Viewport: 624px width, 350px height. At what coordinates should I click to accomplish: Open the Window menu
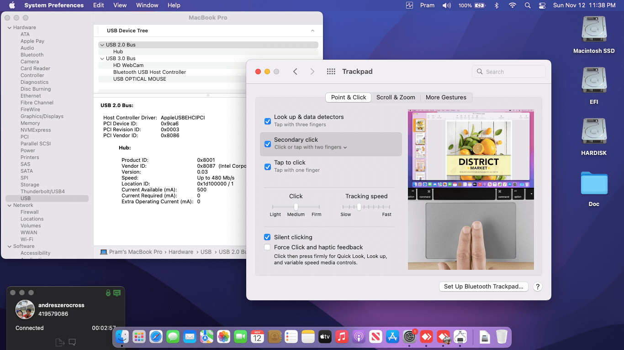pyautogui.click(x=147, y=5)
